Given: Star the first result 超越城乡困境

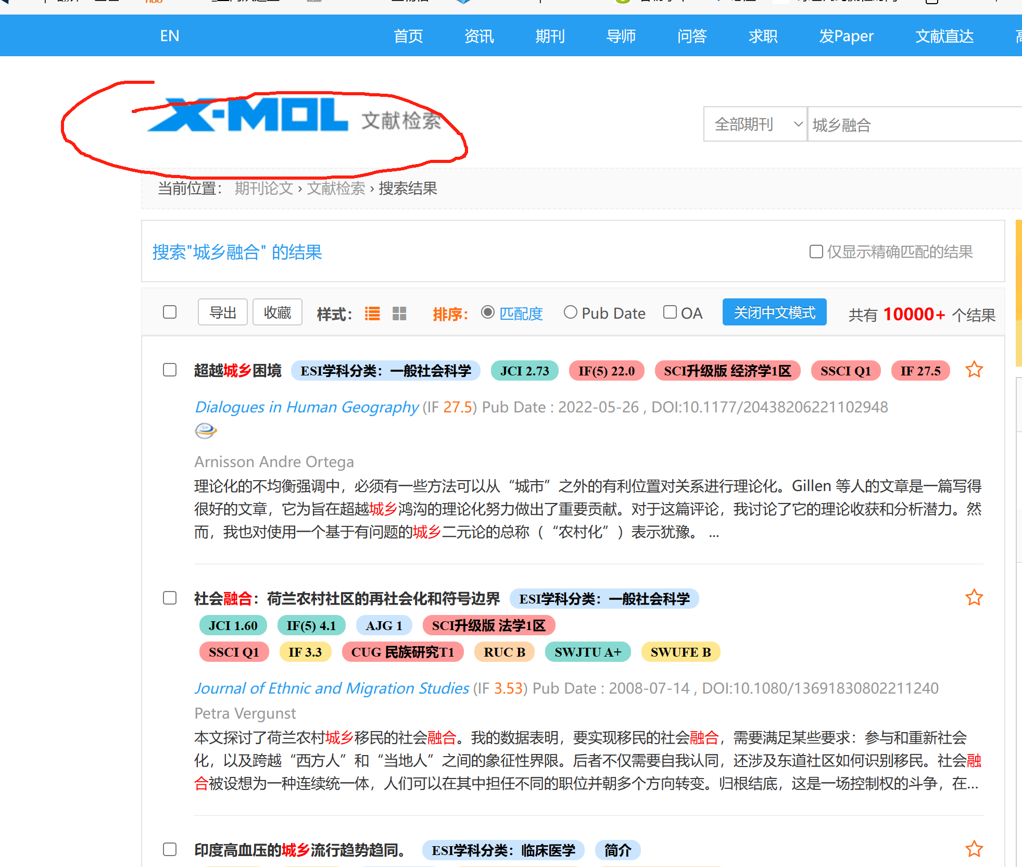Looking at the screenshot, I should [974, 370].
